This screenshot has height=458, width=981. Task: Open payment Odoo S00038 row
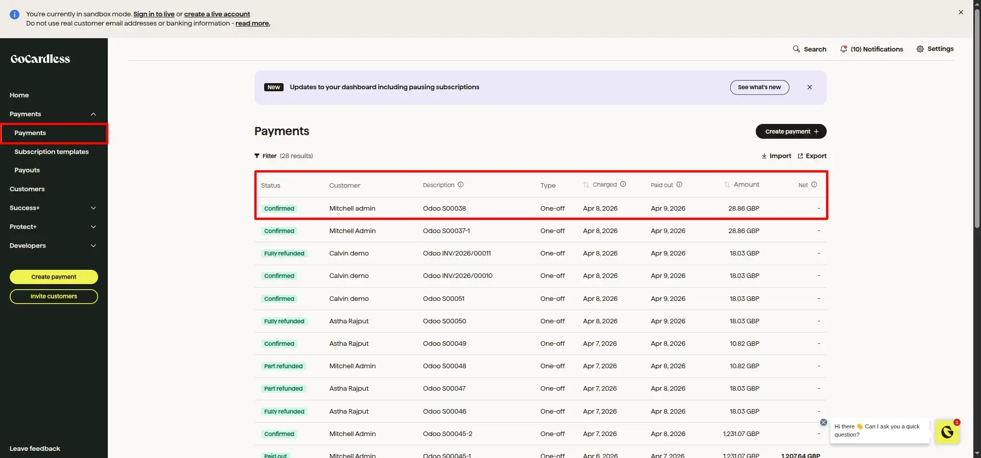point(541,209)
